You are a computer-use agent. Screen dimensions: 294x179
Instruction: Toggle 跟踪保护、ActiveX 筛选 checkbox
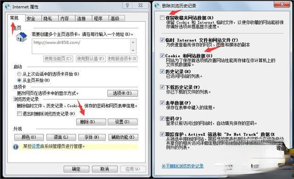[x=162, y=134]
